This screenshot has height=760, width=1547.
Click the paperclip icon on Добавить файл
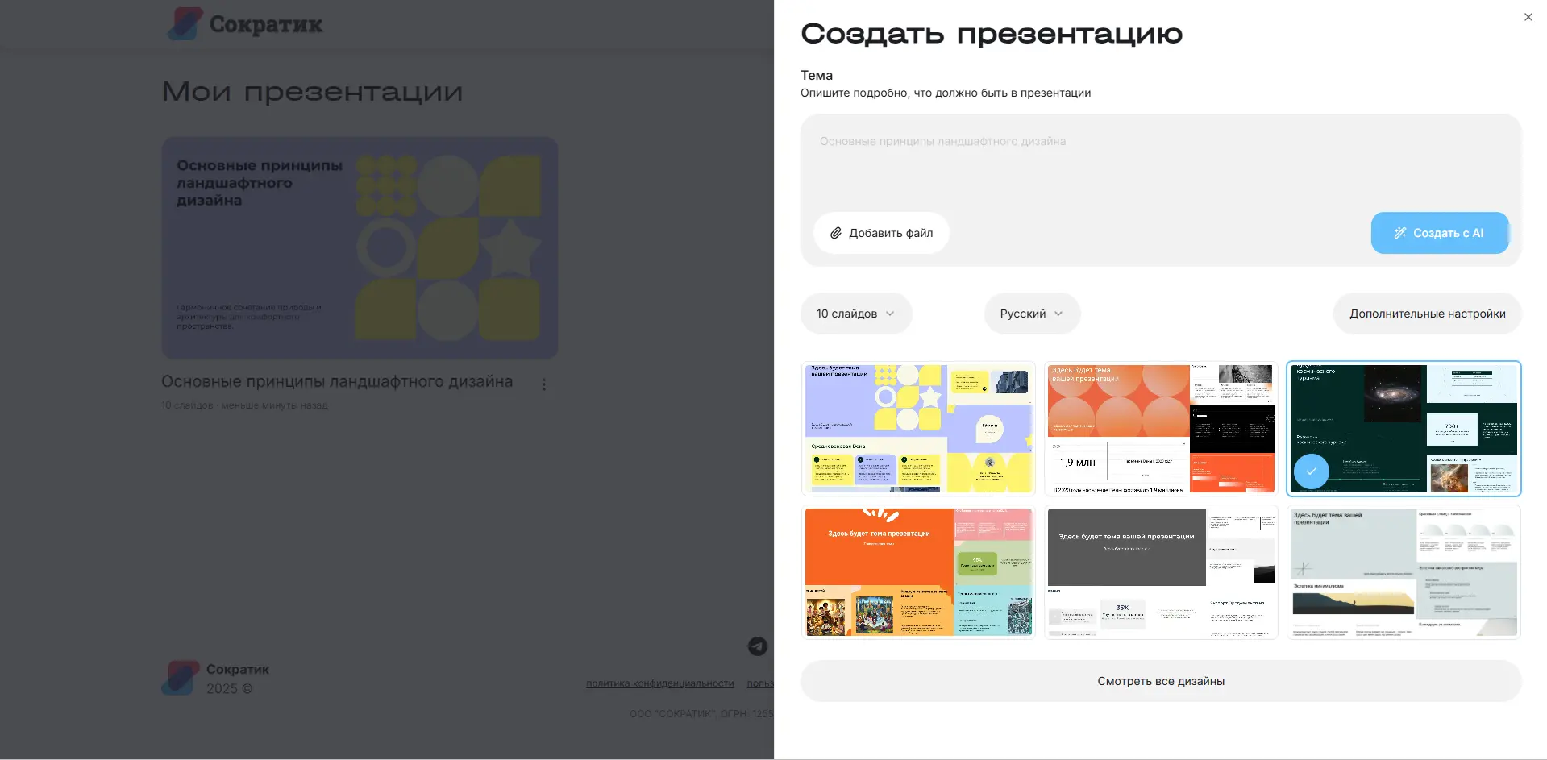click(x=837, y=233)
